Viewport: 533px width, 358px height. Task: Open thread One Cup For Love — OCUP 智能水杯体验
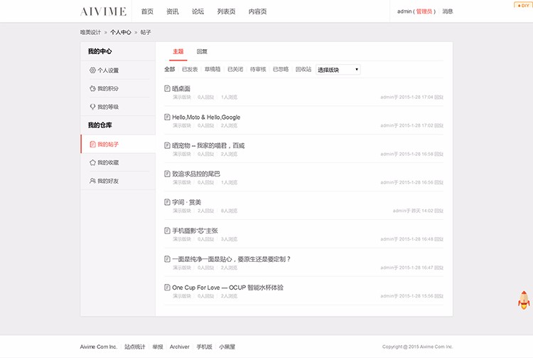tap(227, 288)
